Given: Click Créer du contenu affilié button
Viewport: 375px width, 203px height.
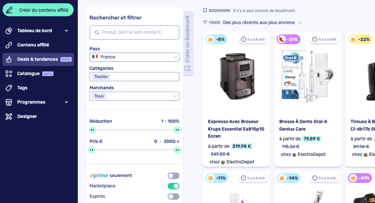Looking at the screenshot, I should (x=38, y=10).
